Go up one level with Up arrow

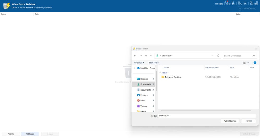[151, 56]
